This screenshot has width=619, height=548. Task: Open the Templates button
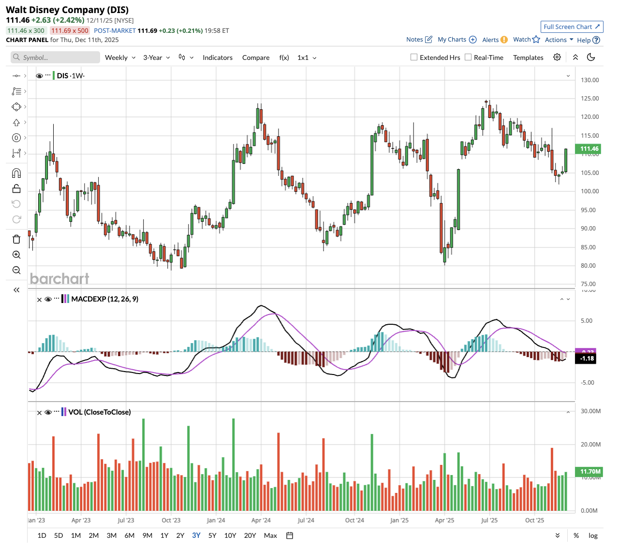pyautogui.click(x=528, y=58)
